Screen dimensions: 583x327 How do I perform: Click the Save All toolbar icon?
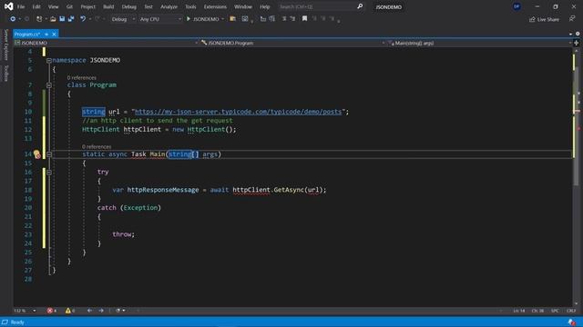point(71,19)
